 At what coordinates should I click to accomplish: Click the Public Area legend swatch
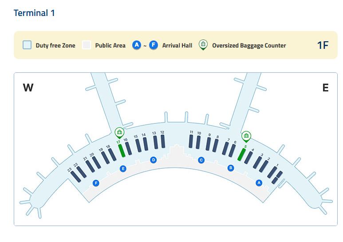point(87,45)
